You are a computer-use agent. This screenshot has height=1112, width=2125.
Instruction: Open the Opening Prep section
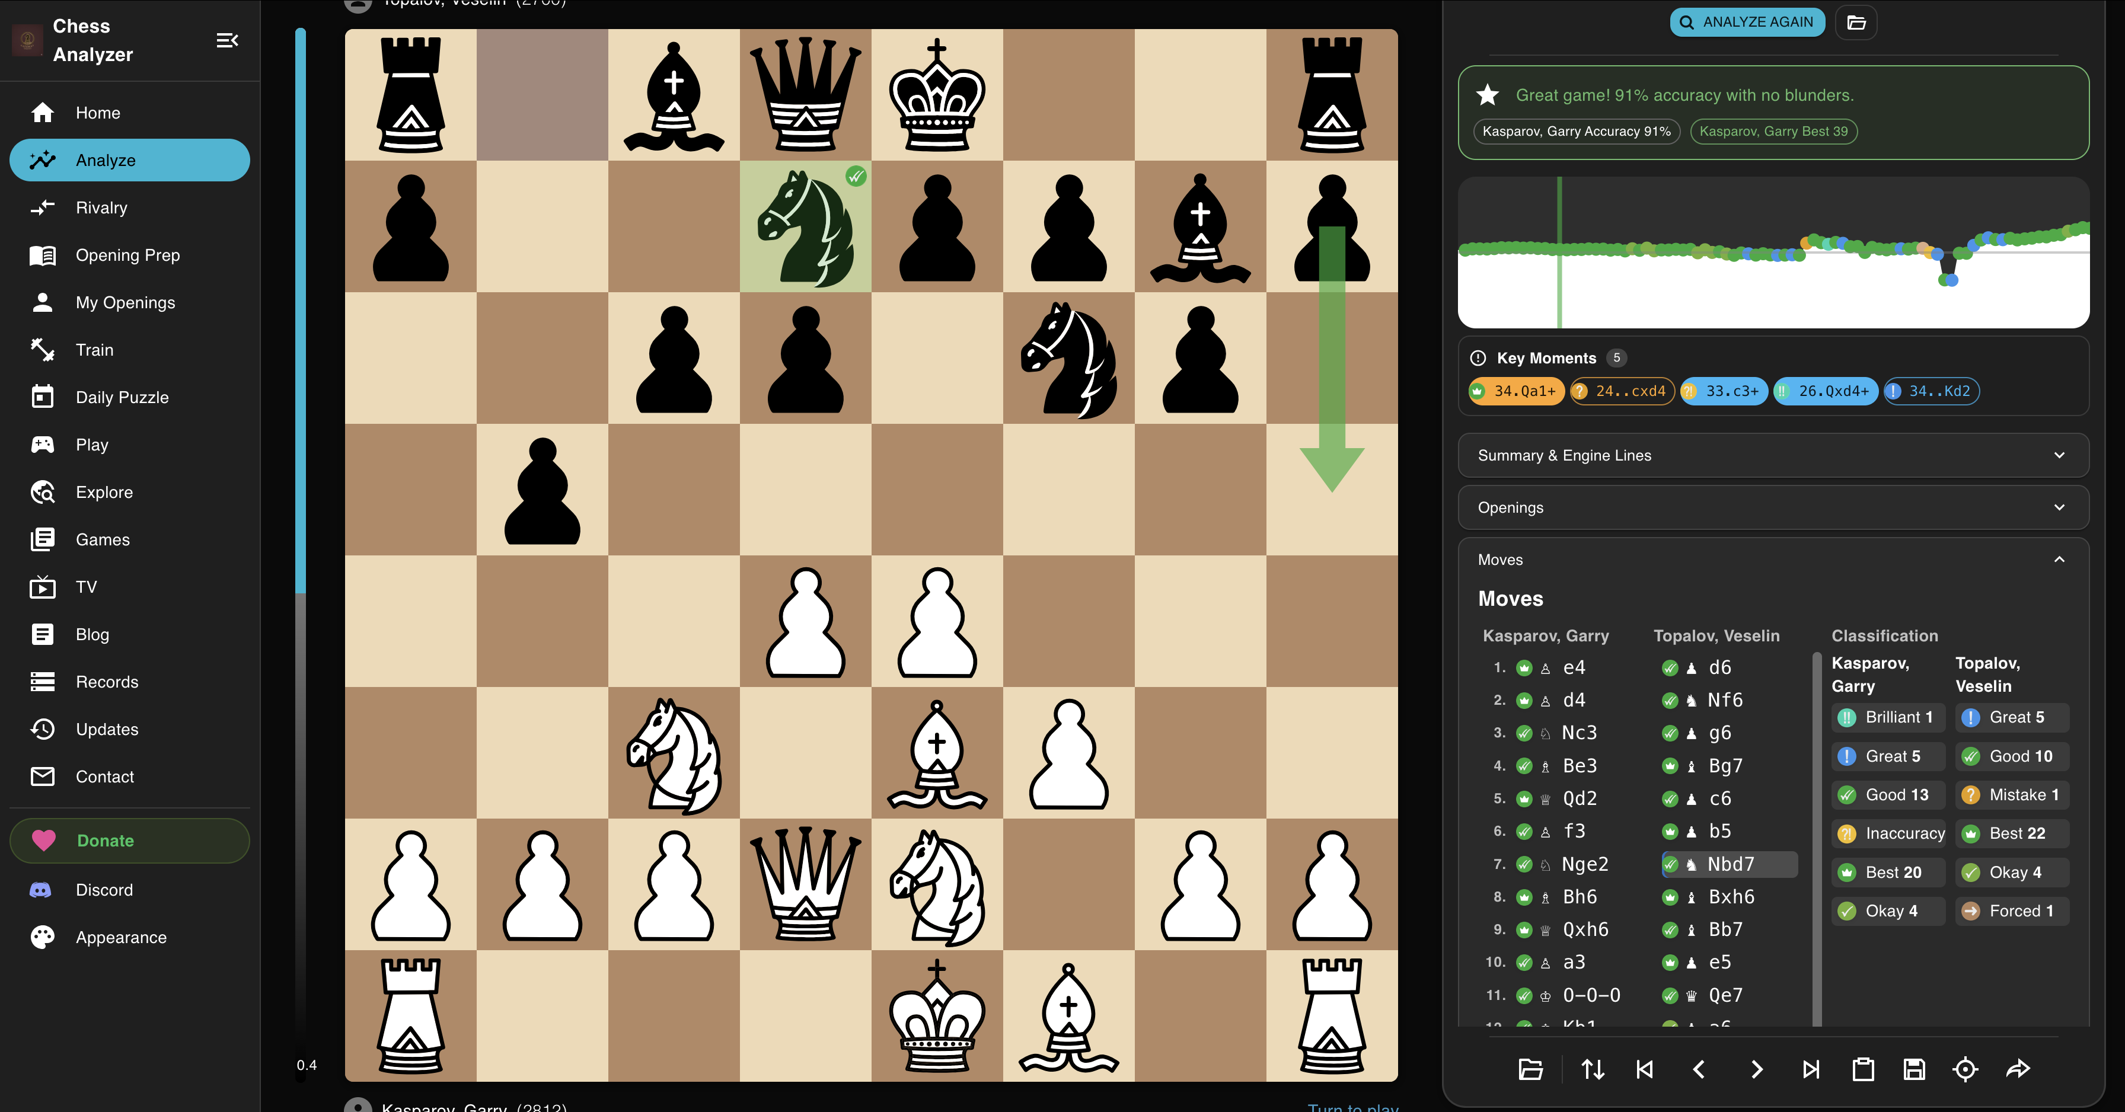(x=127, y=255)
